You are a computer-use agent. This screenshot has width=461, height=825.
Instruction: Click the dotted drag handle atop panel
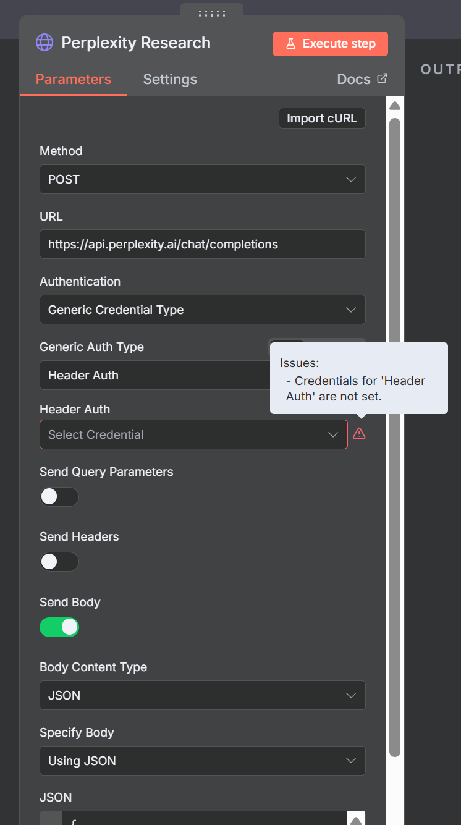point(211,13)
